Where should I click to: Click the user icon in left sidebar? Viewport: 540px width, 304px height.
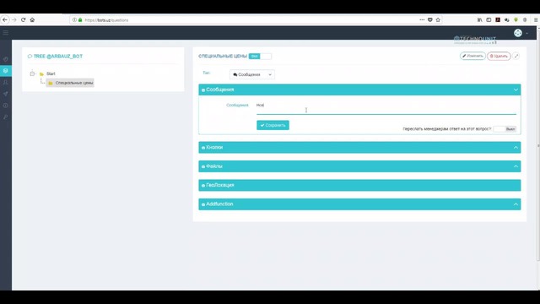point(6,83)
